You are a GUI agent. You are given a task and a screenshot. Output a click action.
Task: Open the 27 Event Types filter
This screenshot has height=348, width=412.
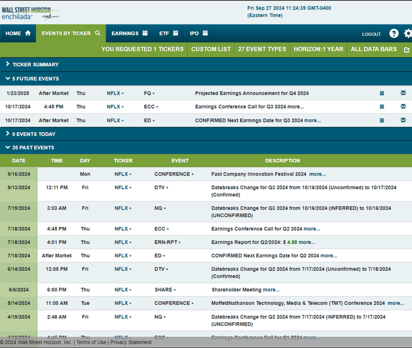point(262,49)
